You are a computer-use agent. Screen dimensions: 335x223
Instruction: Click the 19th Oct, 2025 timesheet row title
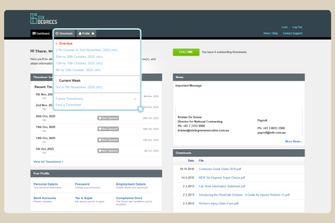tap(46, 127)
